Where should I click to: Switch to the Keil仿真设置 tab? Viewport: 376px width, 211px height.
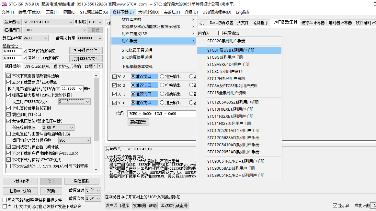point(222,23)
